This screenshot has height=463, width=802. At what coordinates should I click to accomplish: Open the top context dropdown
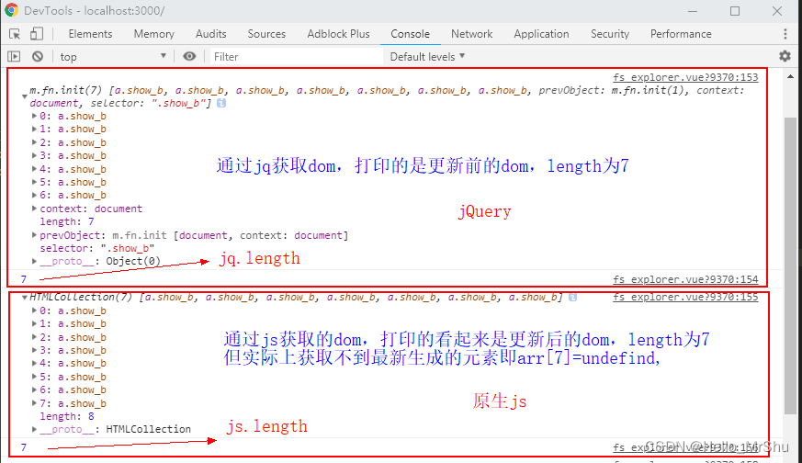click(x=113, y=56)
